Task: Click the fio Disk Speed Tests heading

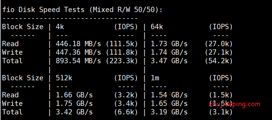Action: (x=82, y=10)
